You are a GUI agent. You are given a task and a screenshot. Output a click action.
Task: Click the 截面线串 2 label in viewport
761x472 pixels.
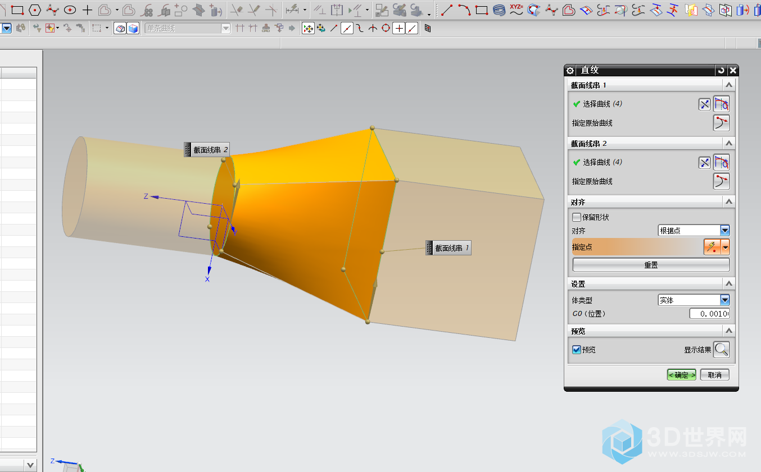tap(206, 150)
